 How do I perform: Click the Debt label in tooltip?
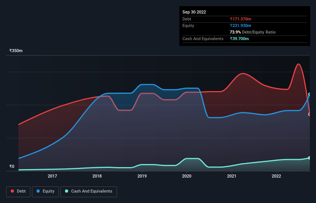point(187,19)
